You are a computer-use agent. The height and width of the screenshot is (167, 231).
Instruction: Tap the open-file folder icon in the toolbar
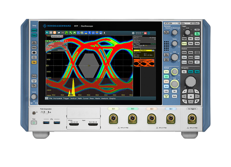[59, 33]
